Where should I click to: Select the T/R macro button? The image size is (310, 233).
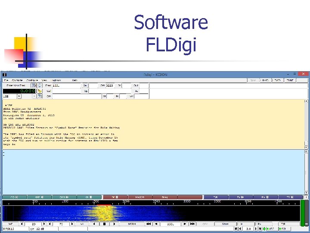pos(216,197)
